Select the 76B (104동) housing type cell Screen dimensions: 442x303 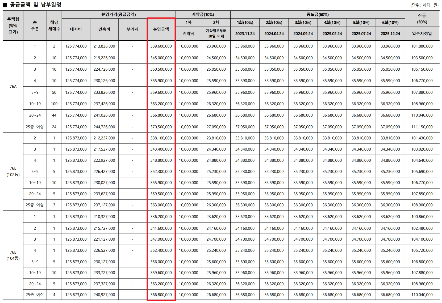pyautogui.click(x=13, y=255)
